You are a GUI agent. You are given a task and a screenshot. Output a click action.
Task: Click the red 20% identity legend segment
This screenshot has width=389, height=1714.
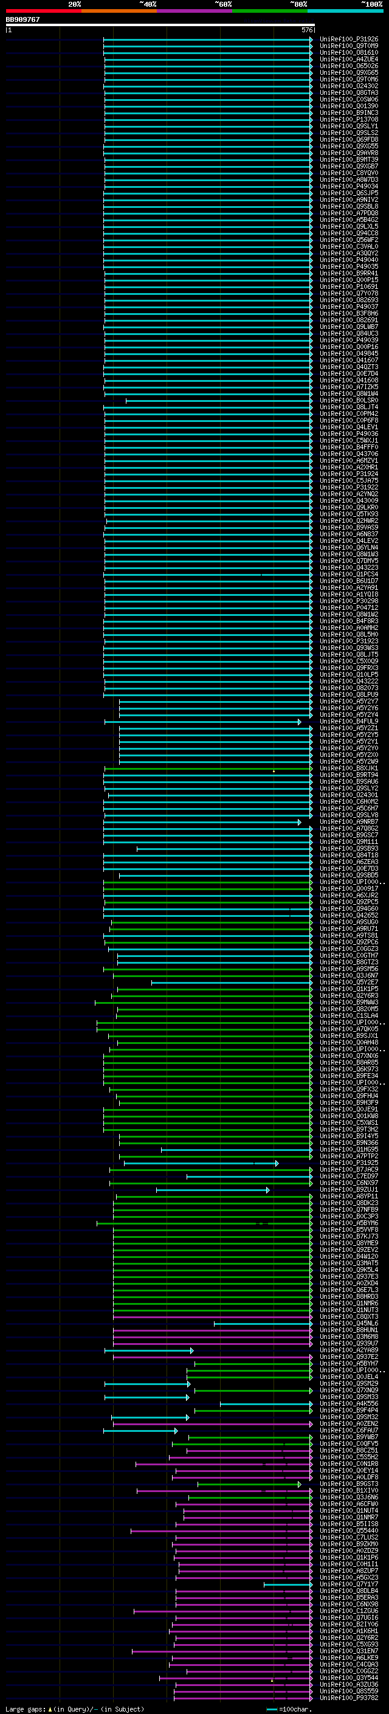pos(43,11)
